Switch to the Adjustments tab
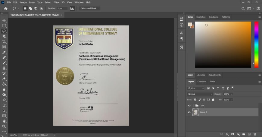The width and height of the screenshot is (262, 137). [214, 75]
